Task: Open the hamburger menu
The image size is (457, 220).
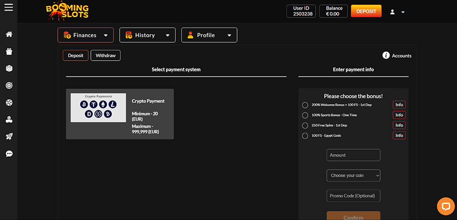Action: coord(9,7)
